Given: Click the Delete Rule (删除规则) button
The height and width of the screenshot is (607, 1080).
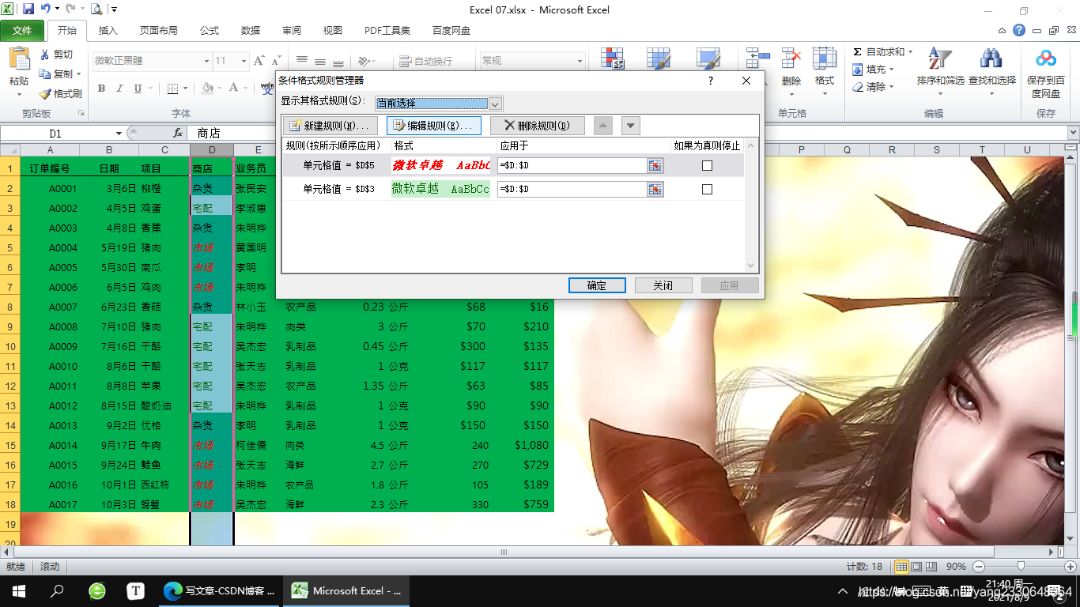Looking at the screenshot, I should (538, 126).
